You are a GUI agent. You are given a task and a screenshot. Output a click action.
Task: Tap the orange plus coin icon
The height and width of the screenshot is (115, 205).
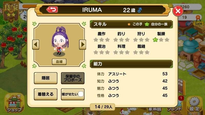pos(198,17)
